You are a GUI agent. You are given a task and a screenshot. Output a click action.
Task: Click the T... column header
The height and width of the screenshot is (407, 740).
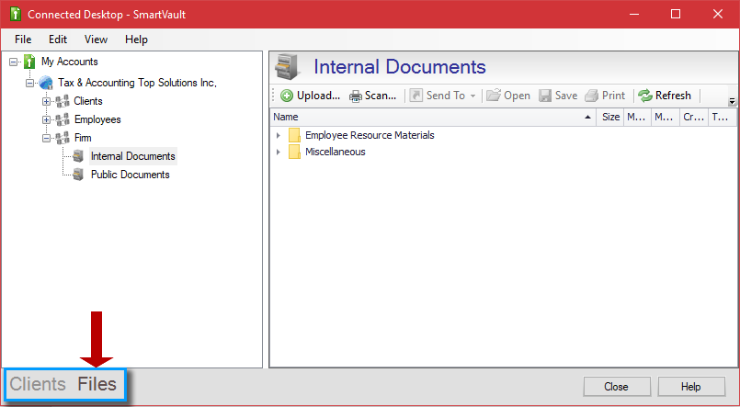(722, 117)
